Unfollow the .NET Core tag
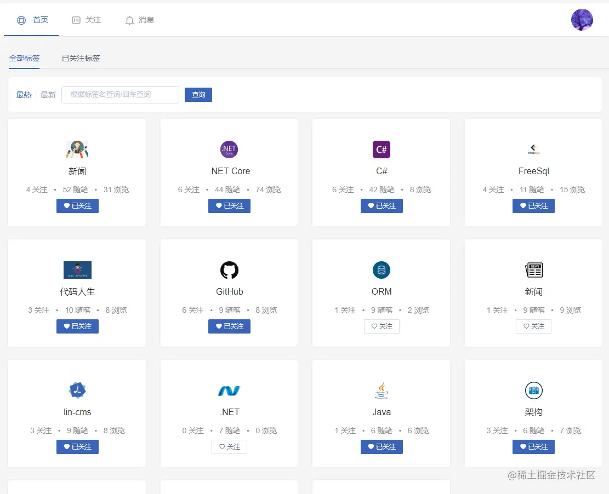Image resolution: width=609 pixels, height=494 pixels. 229,206
